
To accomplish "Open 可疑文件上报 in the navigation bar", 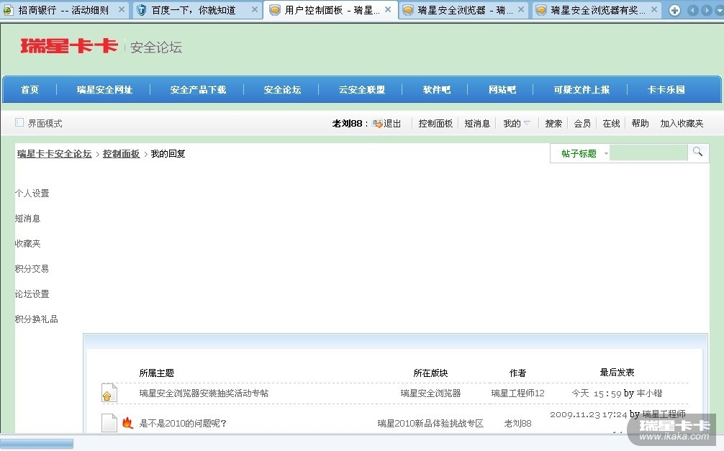I will point(582,90).
